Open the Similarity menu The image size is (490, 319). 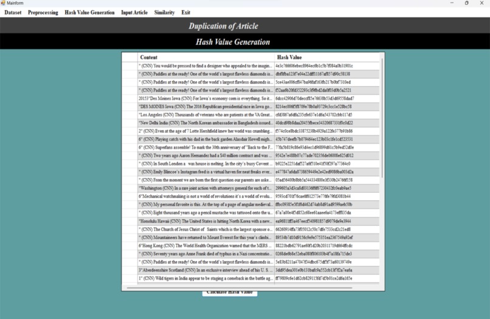pos(164,13)
